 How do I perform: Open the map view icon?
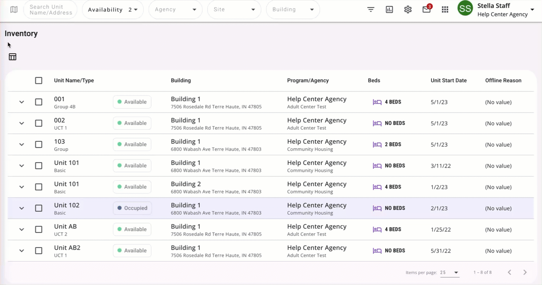click(x=14, y=10)
